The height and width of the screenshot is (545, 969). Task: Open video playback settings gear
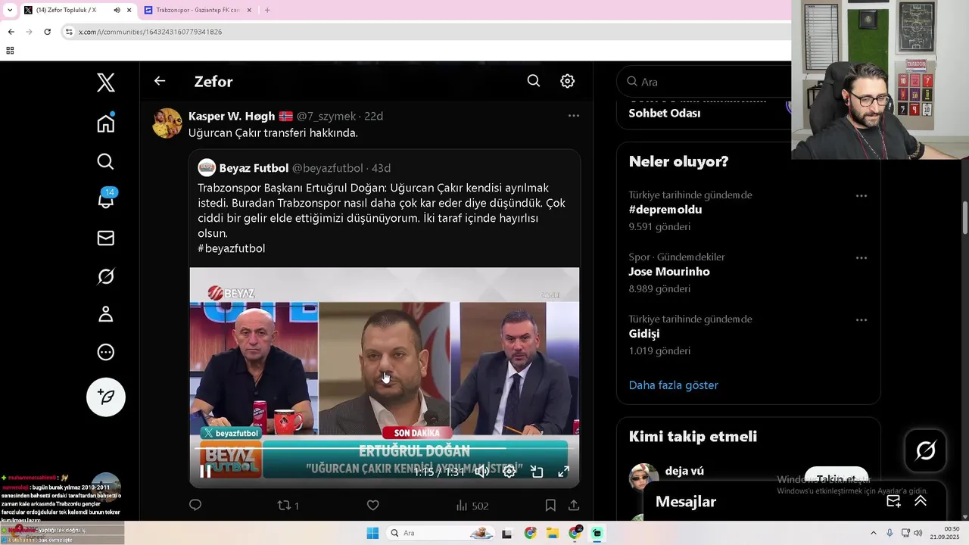509,472
